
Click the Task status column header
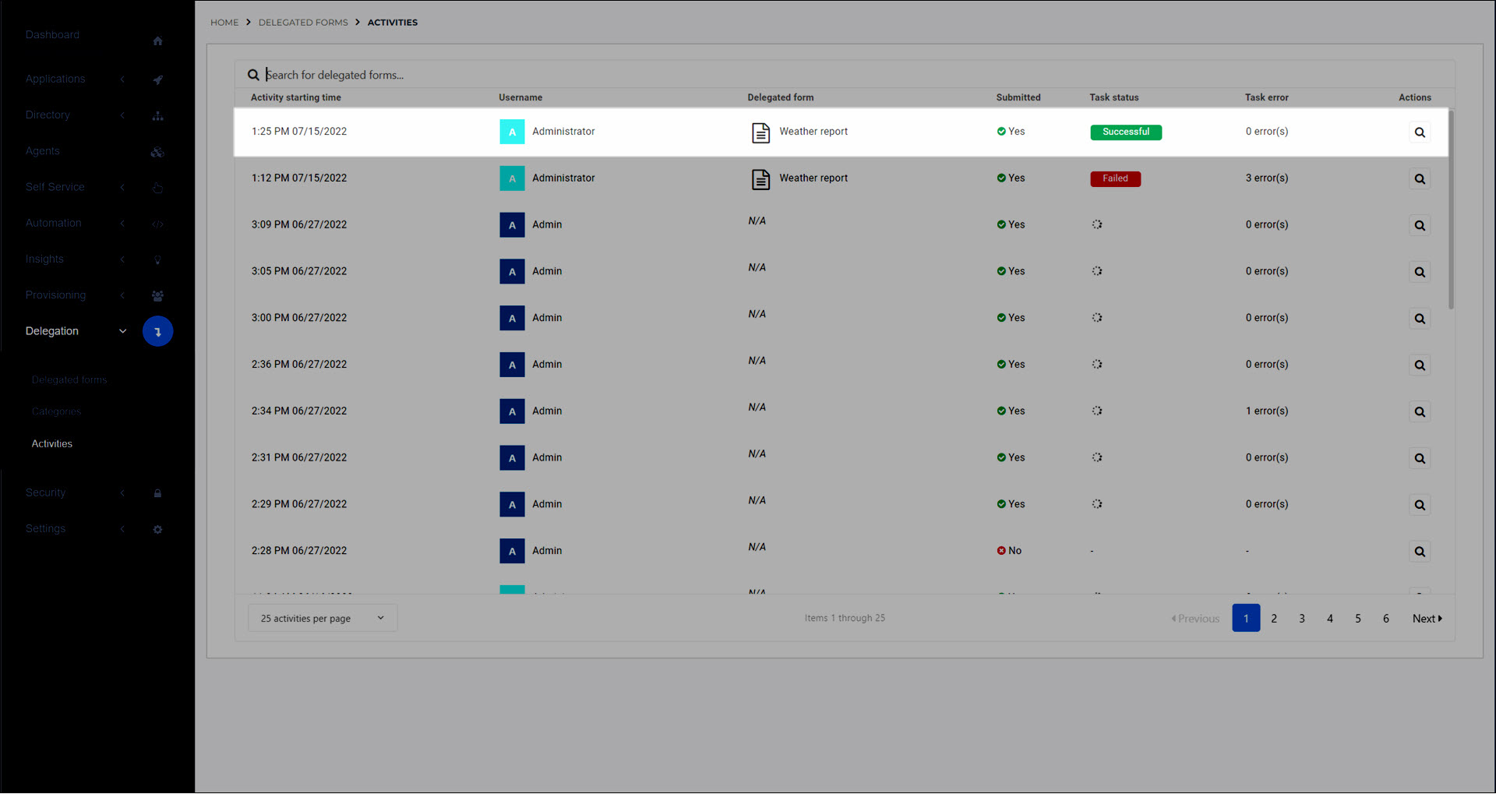point(1113,98)
